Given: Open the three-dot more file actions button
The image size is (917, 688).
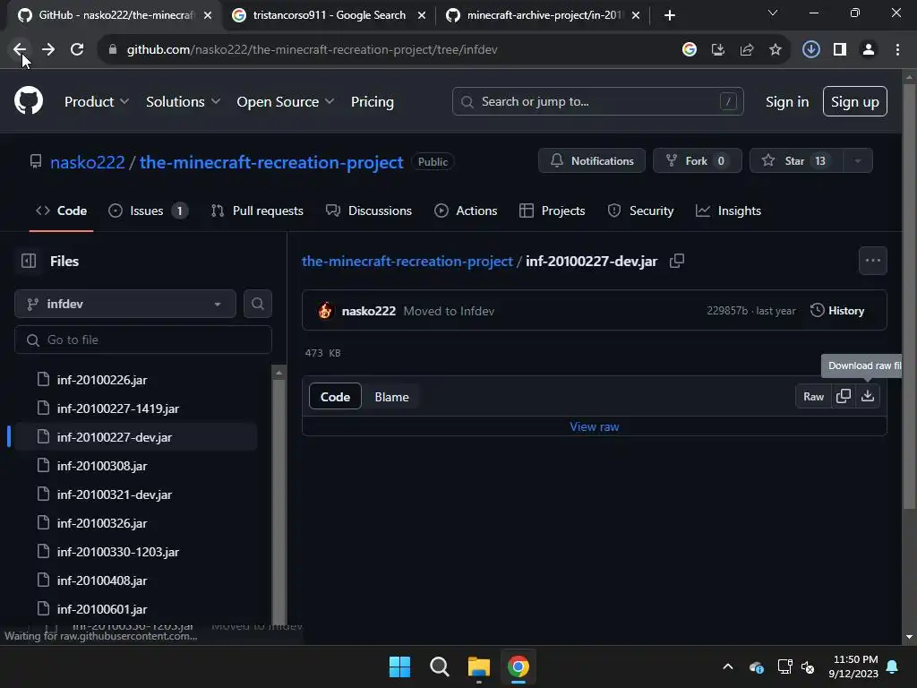Looking at the screenshot, I should (872, 261).
